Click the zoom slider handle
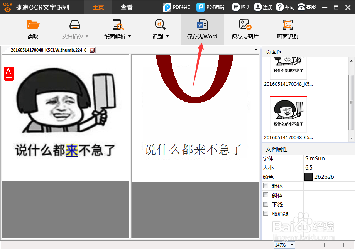Viewport: 355px width, 250px height. (324, 245)
